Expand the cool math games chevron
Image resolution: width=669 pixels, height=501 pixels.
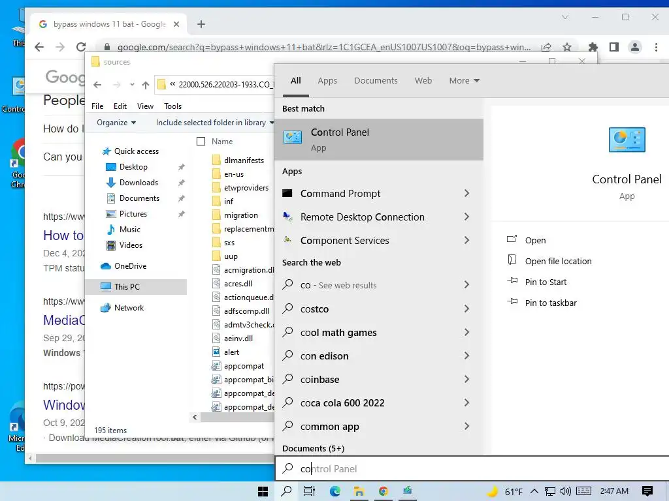[466, 332]
